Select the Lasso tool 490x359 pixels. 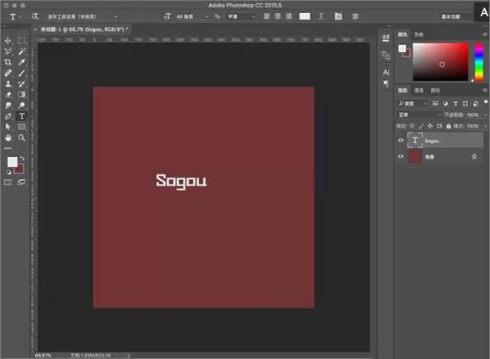click(8, 52)
